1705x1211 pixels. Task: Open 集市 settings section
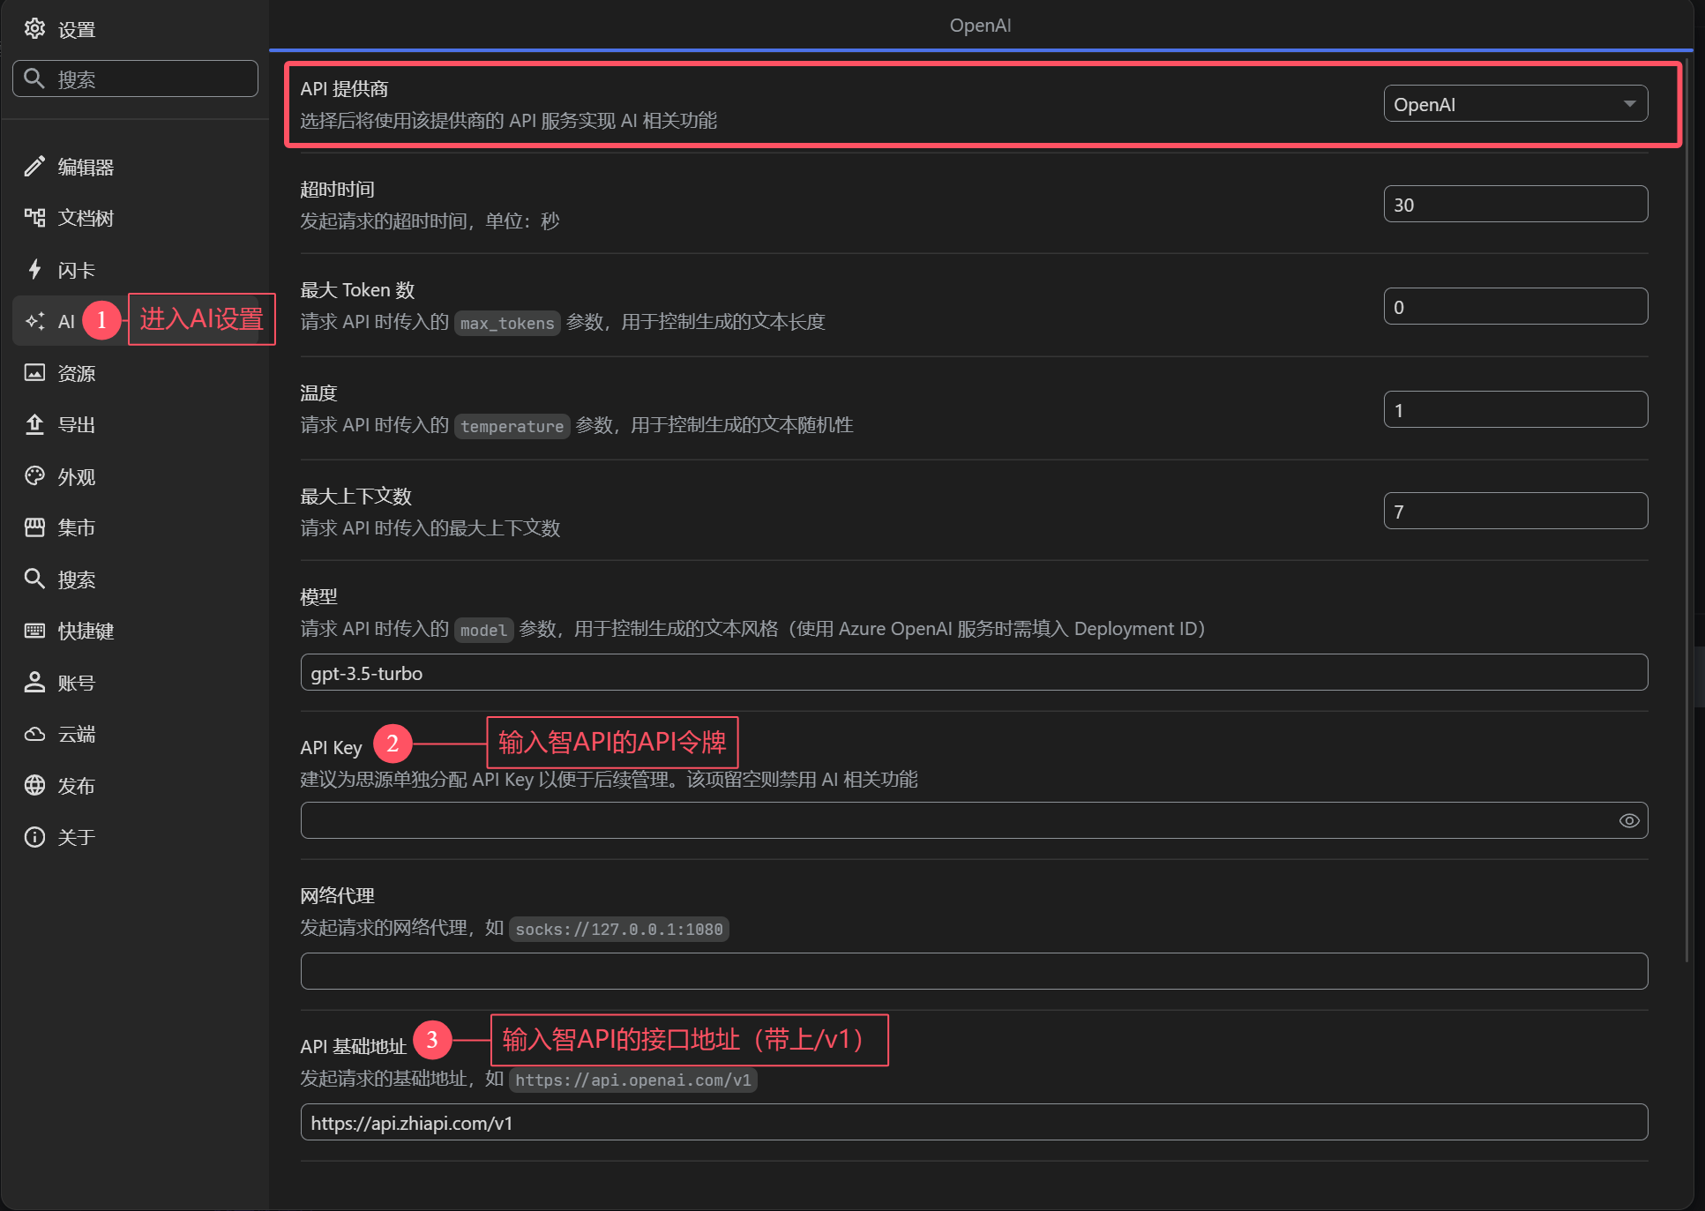(137, 527)
